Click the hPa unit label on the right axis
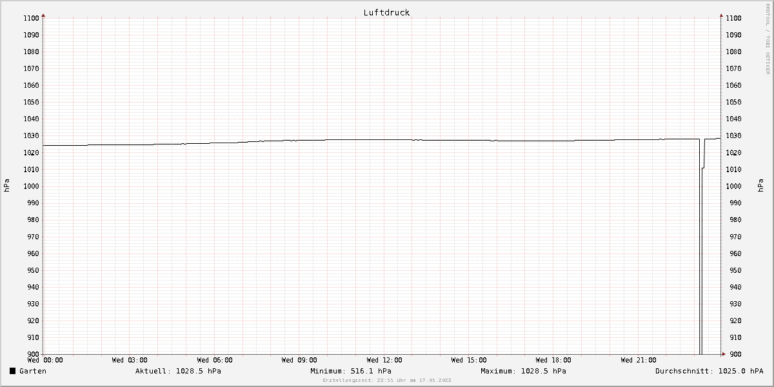Image resolution: width=774 pixels, height=387 pixels. click(761, 186)
